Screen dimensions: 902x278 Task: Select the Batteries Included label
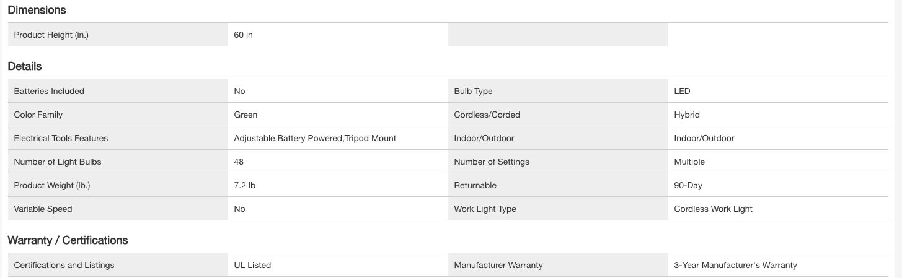pyautogui.click(x=49, y=91)
